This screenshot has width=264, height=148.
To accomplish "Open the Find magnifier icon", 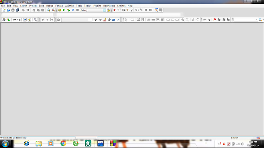I will point(49,10).
